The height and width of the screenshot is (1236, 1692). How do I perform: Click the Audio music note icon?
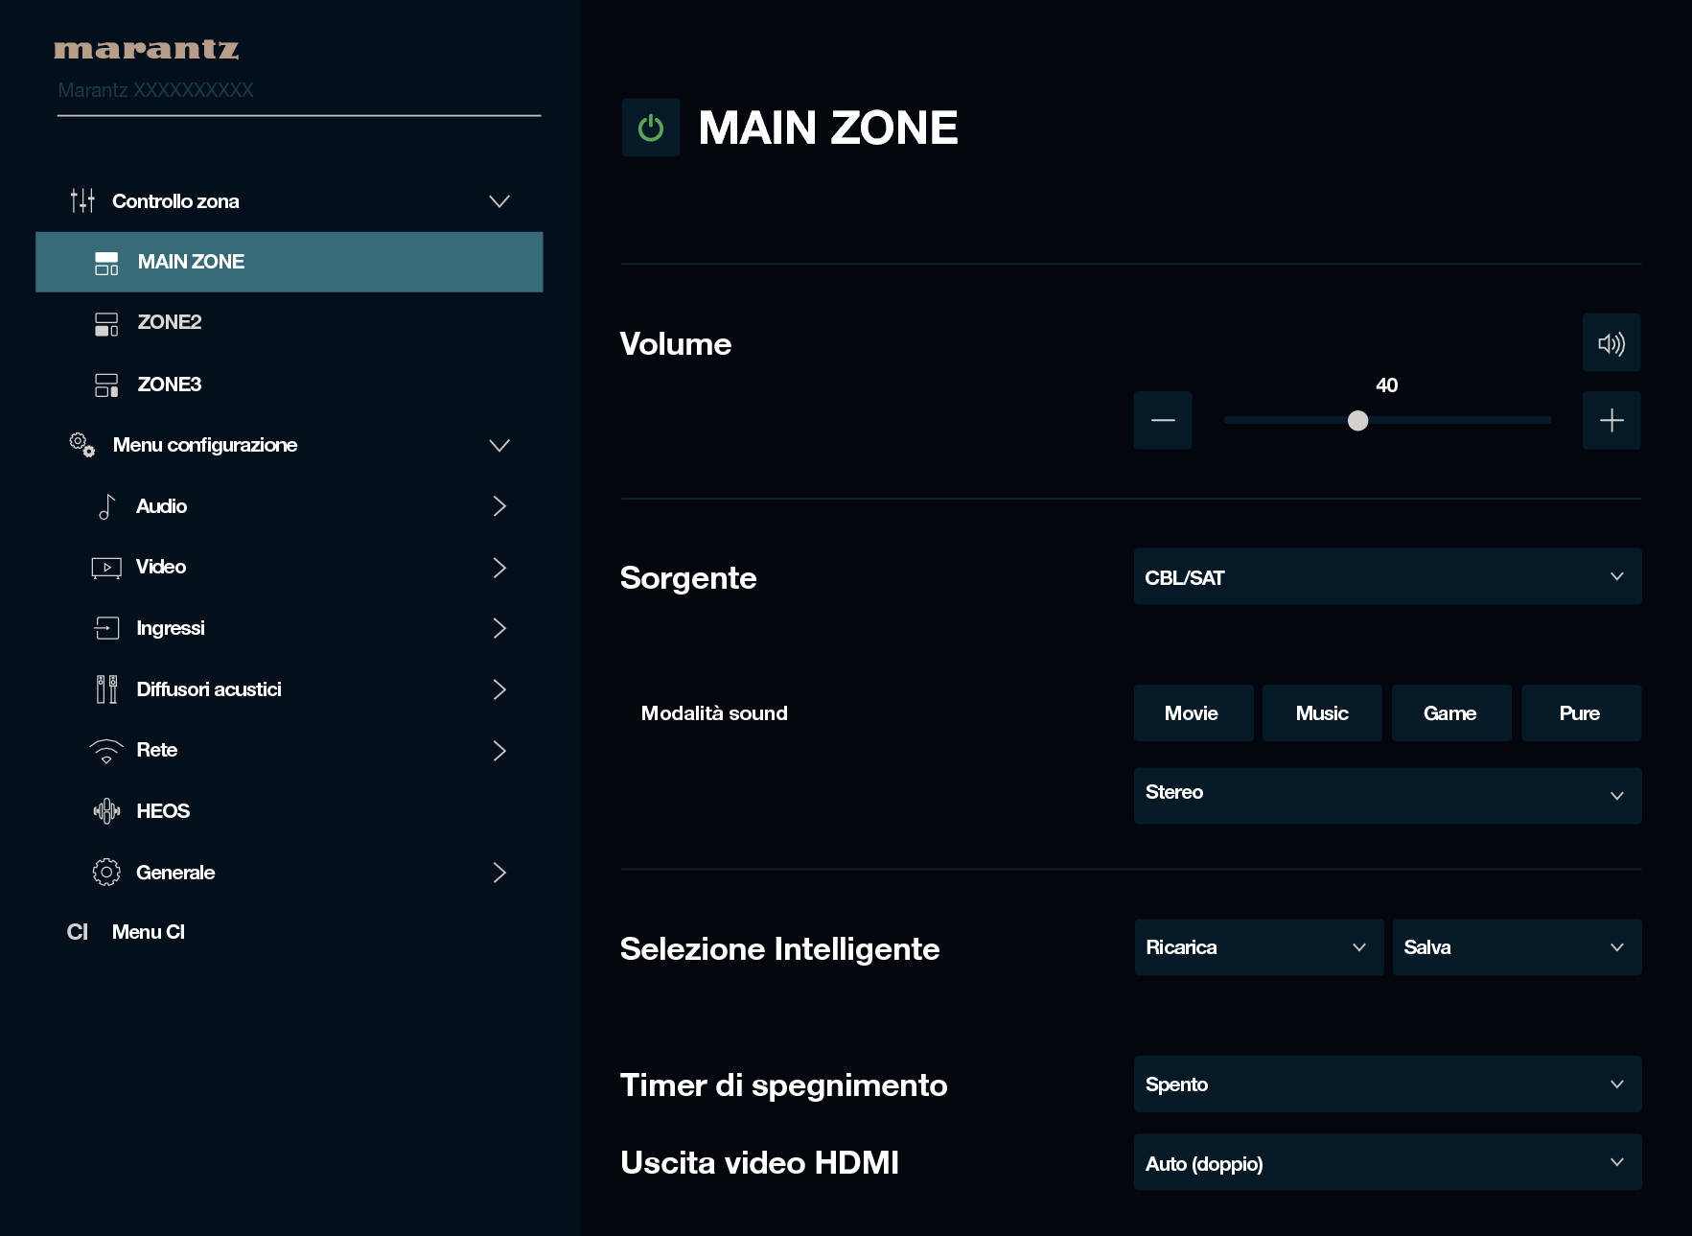[x=106, y=506]
